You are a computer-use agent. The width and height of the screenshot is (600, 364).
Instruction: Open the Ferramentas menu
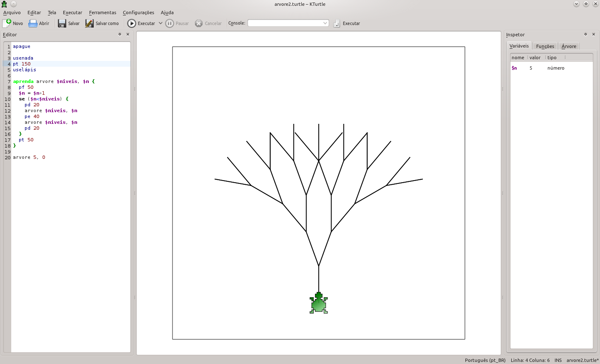click(102, 13)
